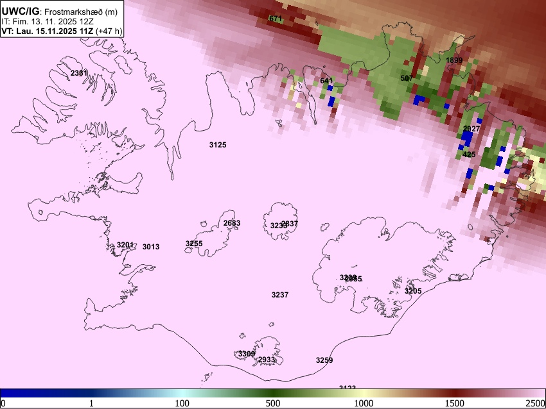Click the 'VT: Lau. 15.11.2025 11Z' valid time
Screen dimensions: 546x409
click(48, 31)
